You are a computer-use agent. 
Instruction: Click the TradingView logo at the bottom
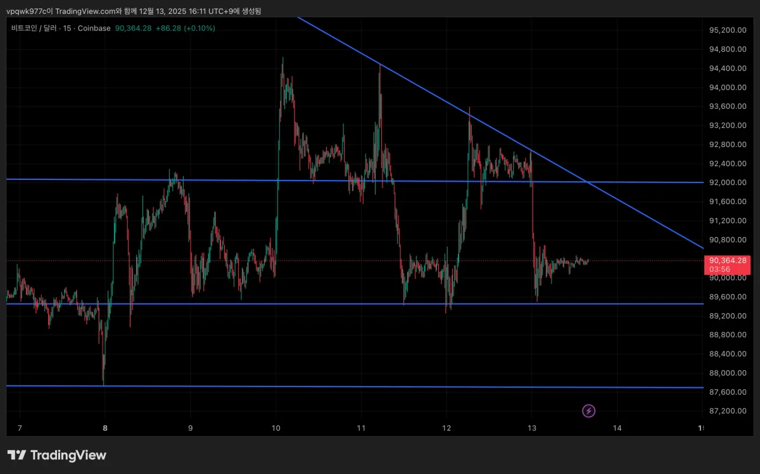tap(56, 455)
